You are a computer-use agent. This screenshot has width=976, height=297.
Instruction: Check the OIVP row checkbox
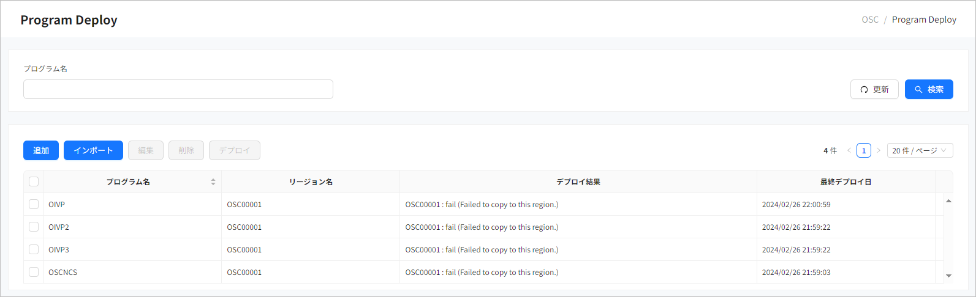tap(34, 204)
